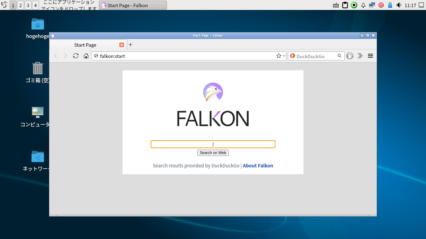This screenshot has height=239, width=426.
Task: Click the DuckDuckGo search engine icon
Action: pos(293,56)
